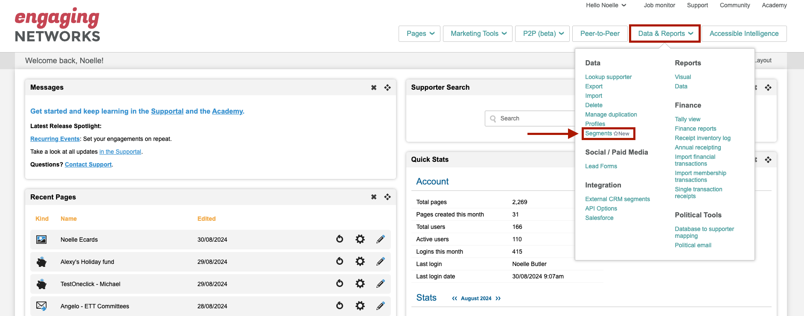The width and height of the screenshot is (804, 316).
Task: Sort Recent Pages by Edited column
Action: [207, 219]
